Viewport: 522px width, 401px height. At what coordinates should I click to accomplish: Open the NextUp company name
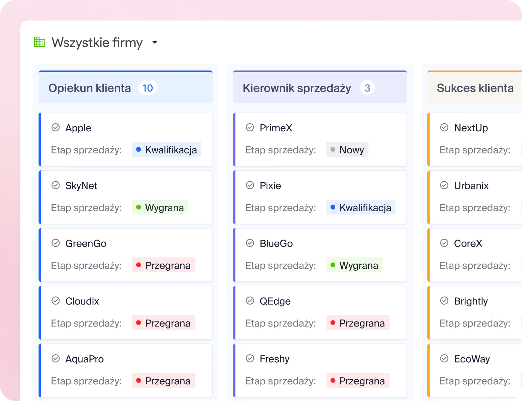pos(471,128)
